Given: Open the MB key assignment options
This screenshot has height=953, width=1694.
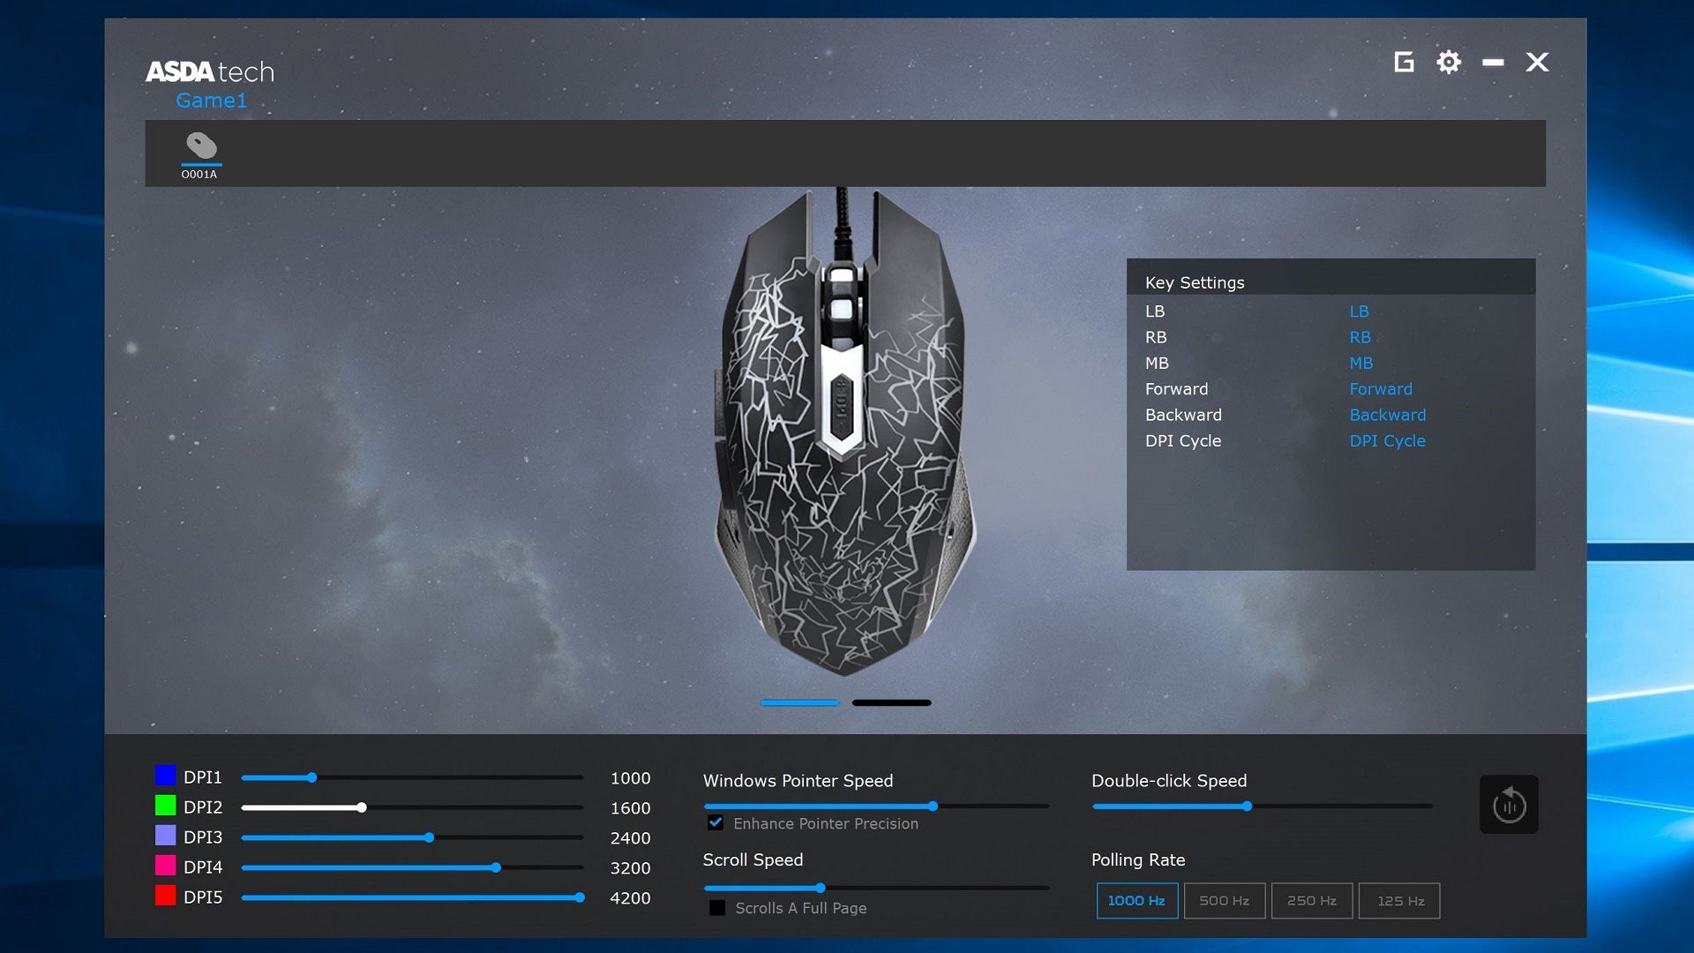Looking at the screenshot, I should pos(1361,363).
